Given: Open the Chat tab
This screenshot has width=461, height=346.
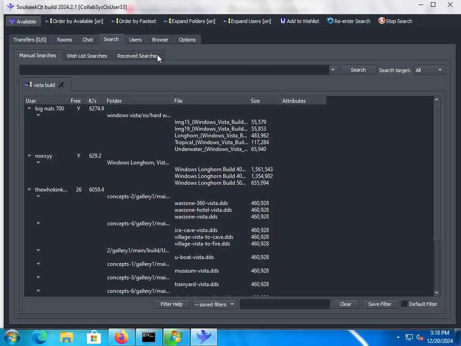Looking at the screenshot, I should click(88, 40).
